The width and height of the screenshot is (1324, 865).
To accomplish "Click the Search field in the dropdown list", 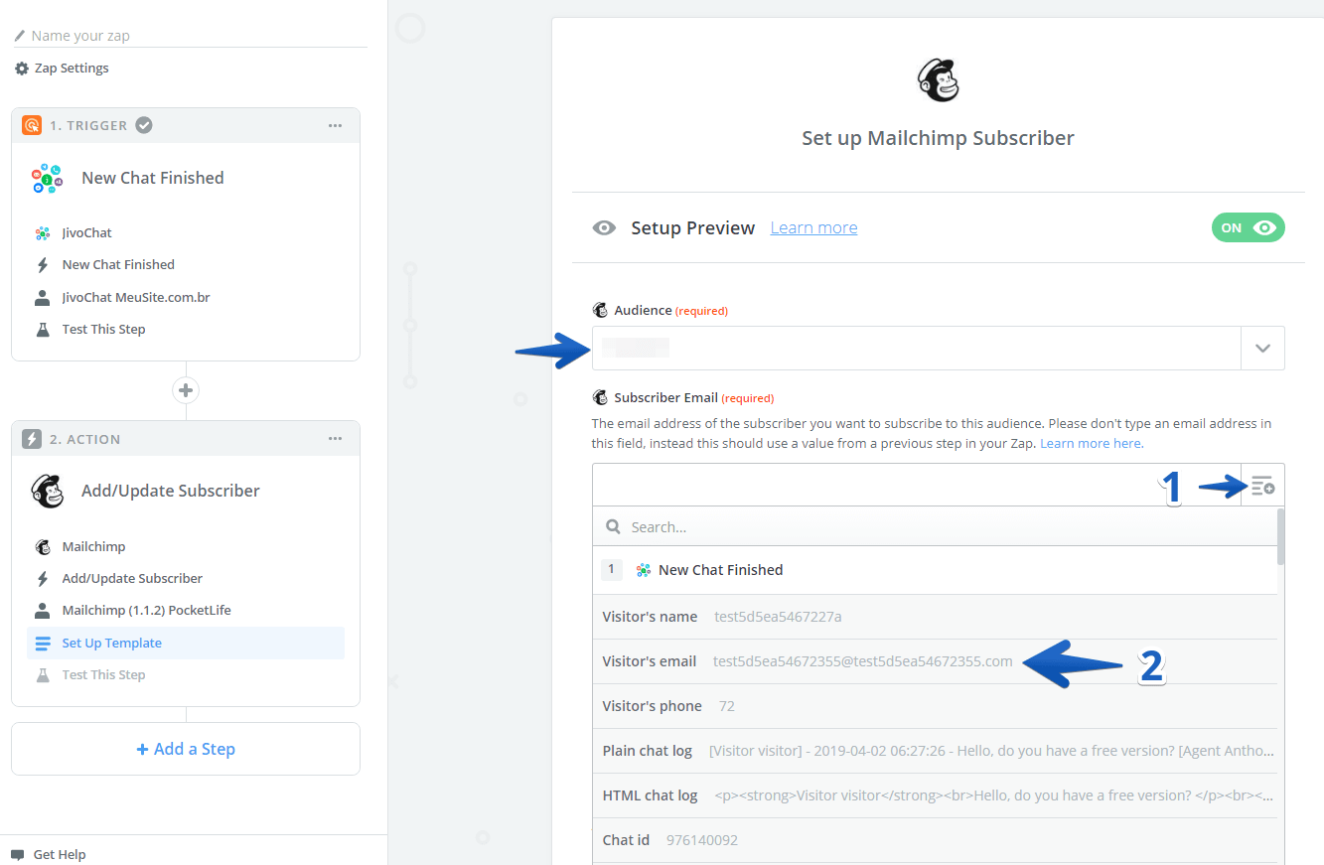I will tap(934, 526).
